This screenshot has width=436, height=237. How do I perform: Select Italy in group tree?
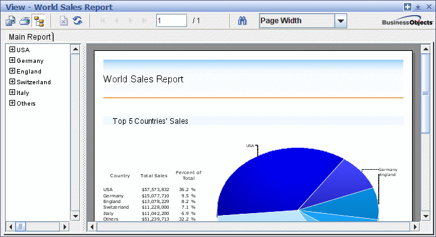pyautogui.click(x=23, y=92)
